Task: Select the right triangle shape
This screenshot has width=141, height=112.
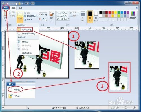Action: pos(66,16)
